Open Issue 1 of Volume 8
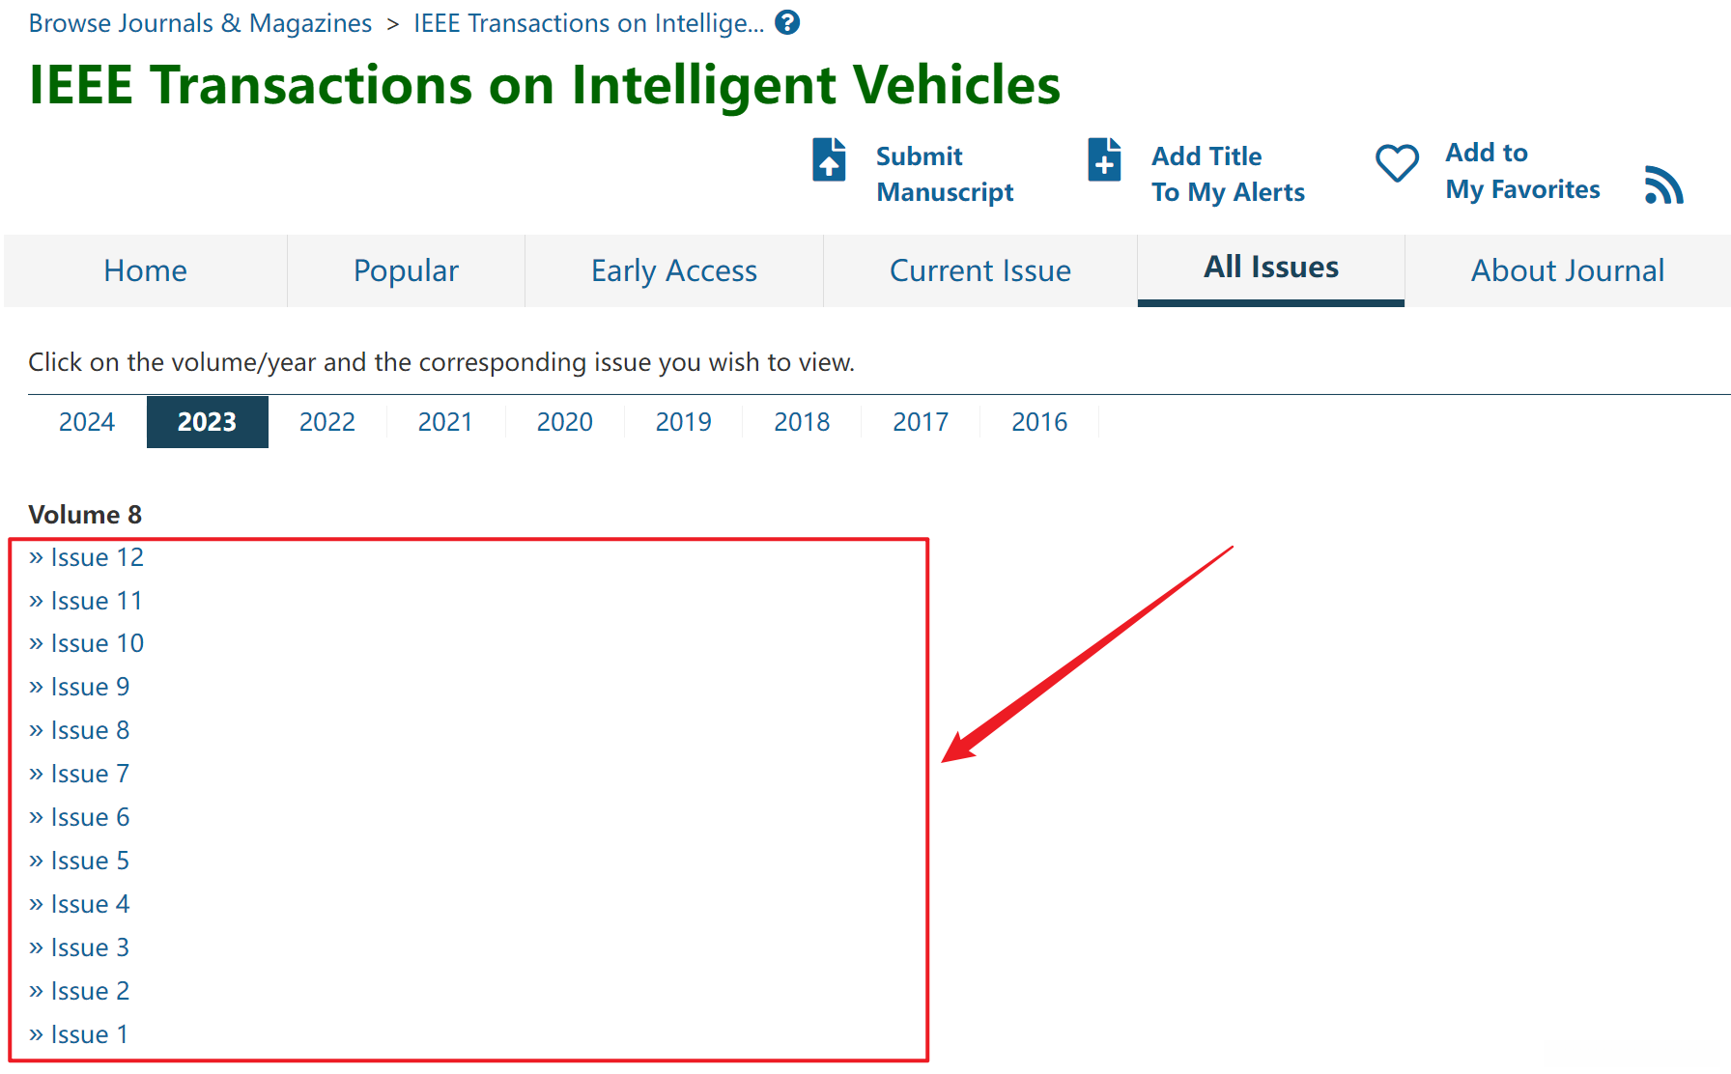The image size is (1731, 1074). [89, 1034]
